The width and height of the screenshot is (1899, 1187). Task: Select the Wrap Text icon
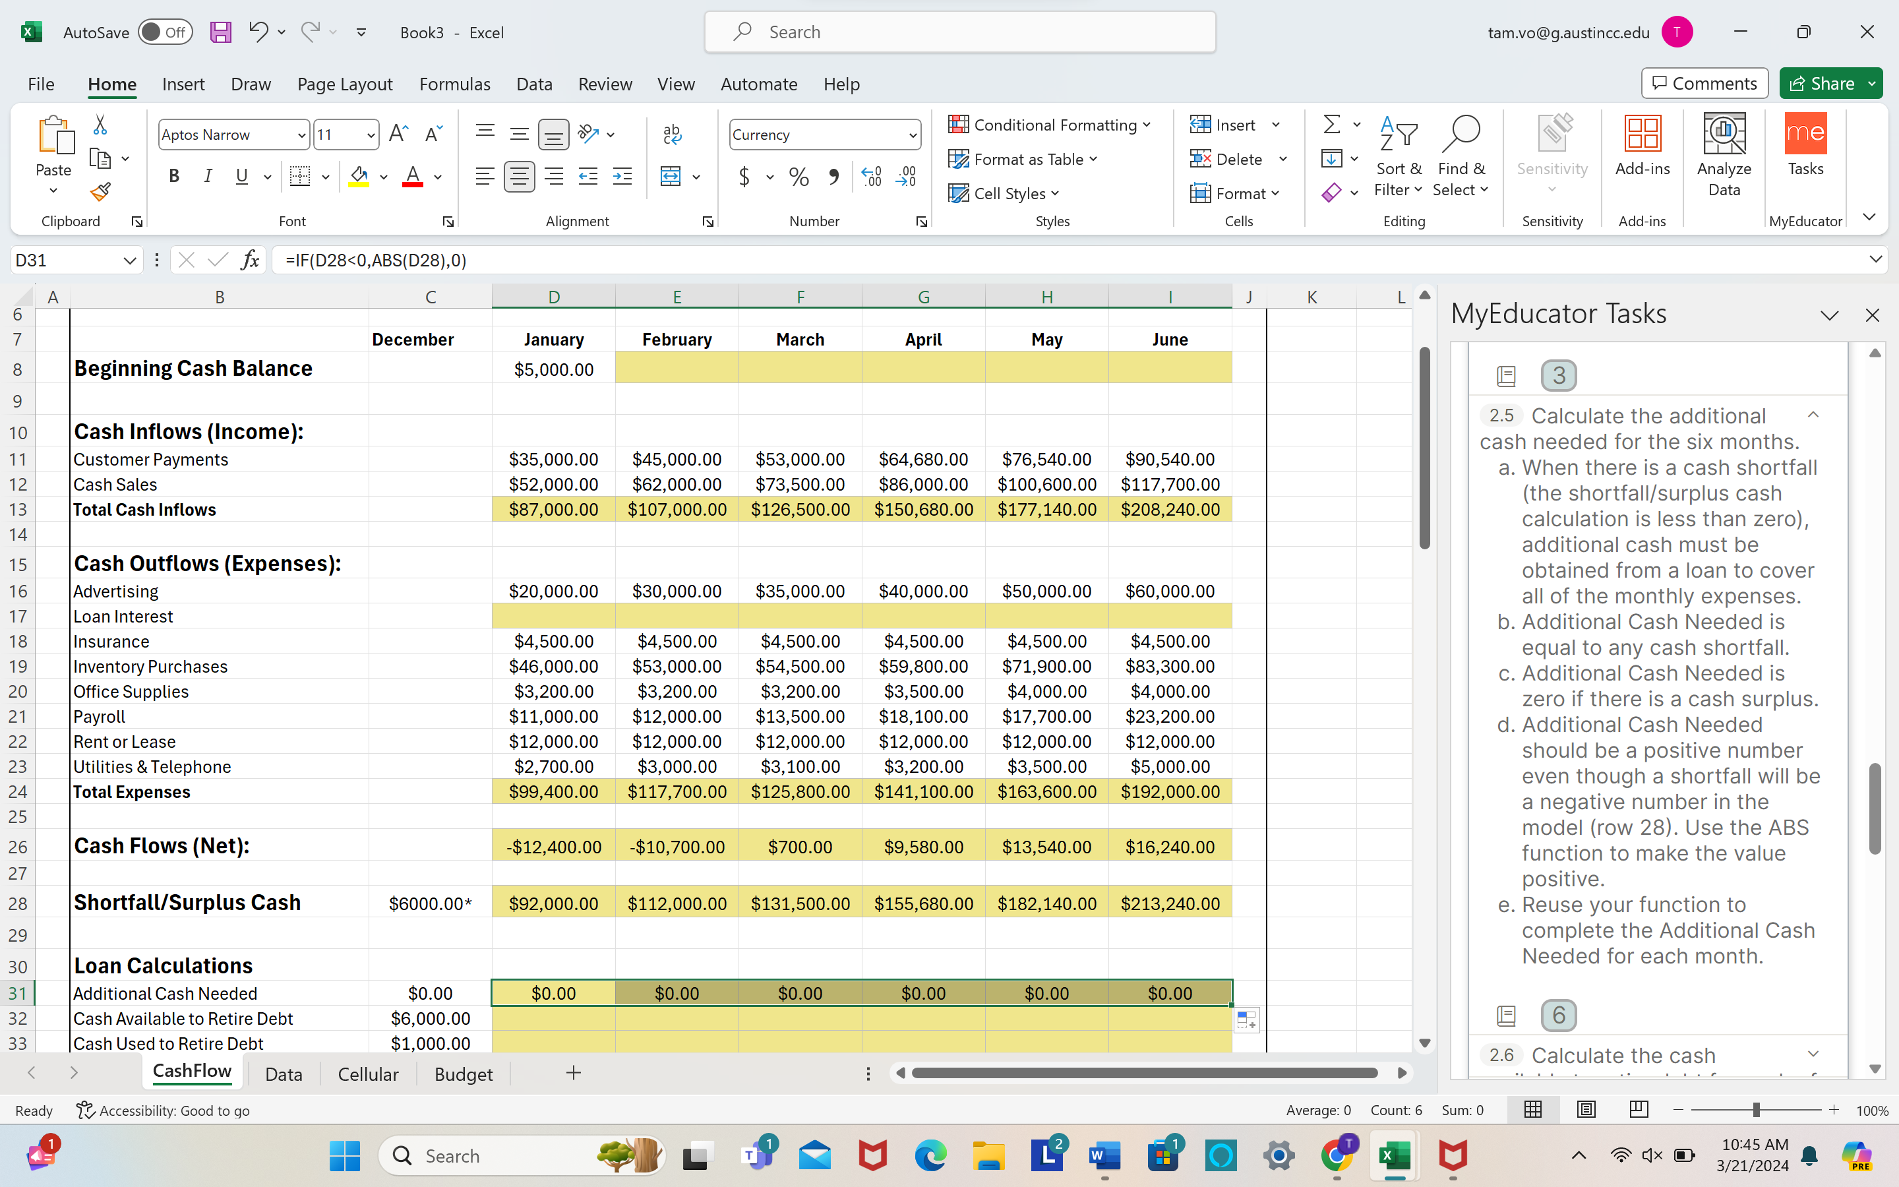(x=672, y=135)
